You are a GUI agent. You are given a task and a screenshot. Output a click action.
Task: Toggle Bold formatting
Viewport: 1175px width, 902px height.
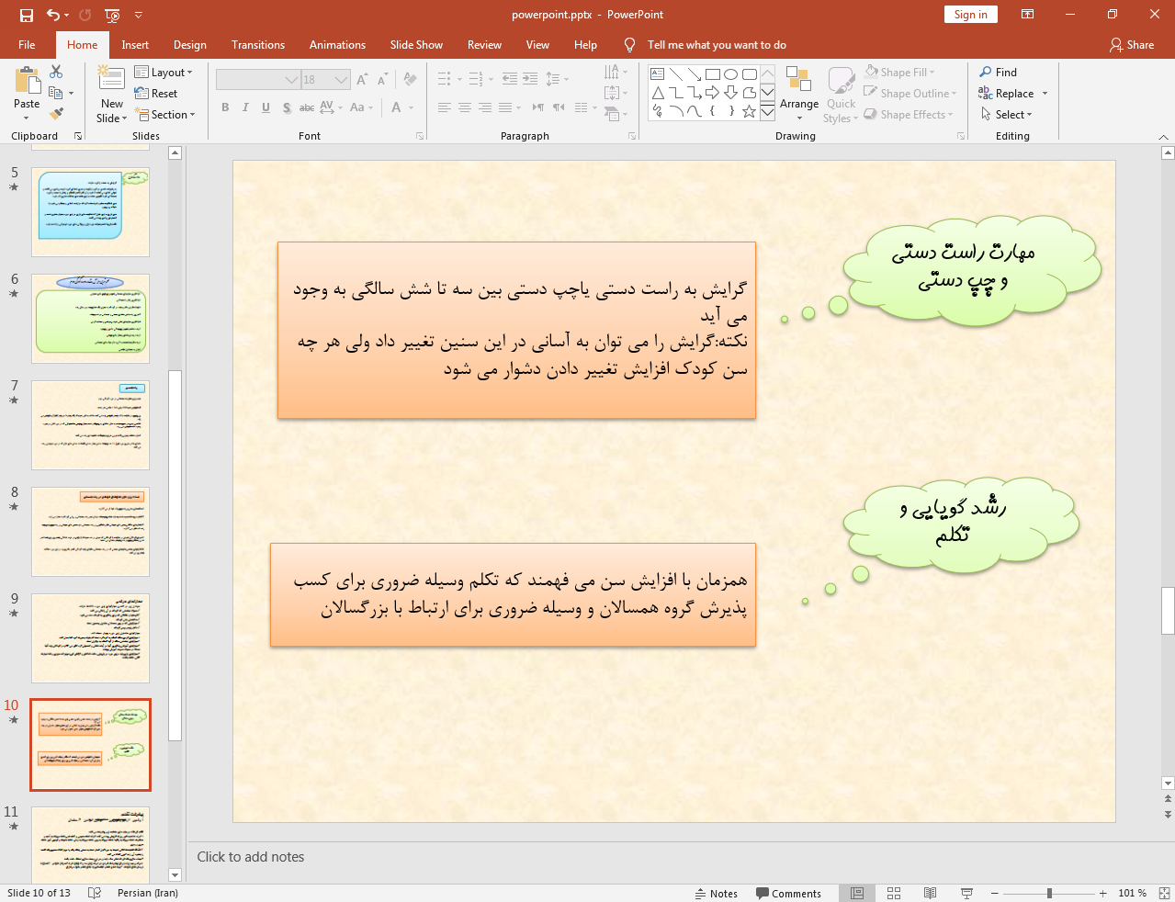pos(225,107)
